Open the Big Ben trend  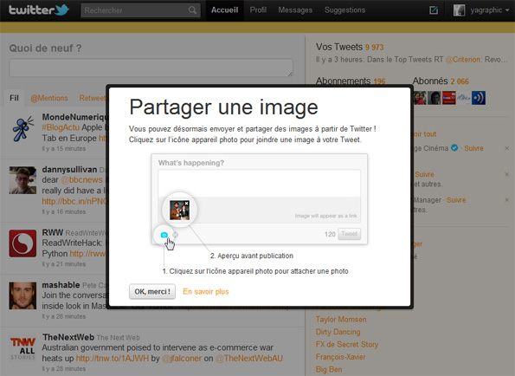click(x=329, y=369)
